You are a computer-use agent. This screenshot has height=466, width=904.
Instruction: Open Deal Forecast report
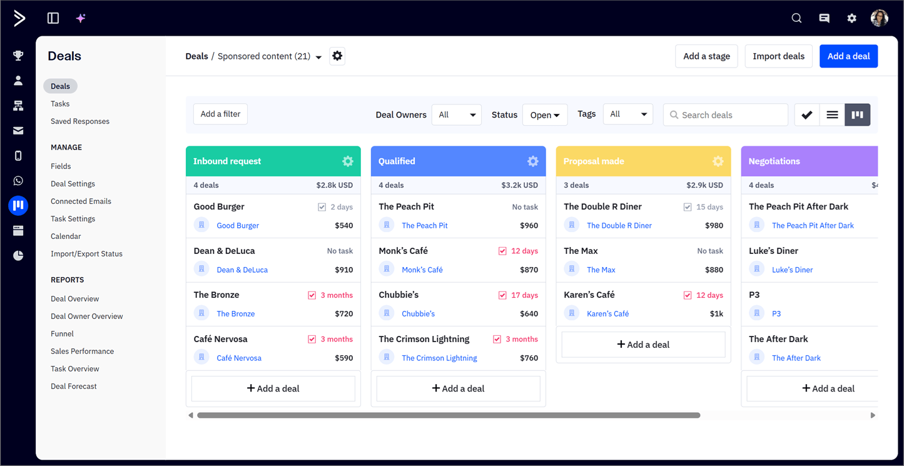coord(74,387)
